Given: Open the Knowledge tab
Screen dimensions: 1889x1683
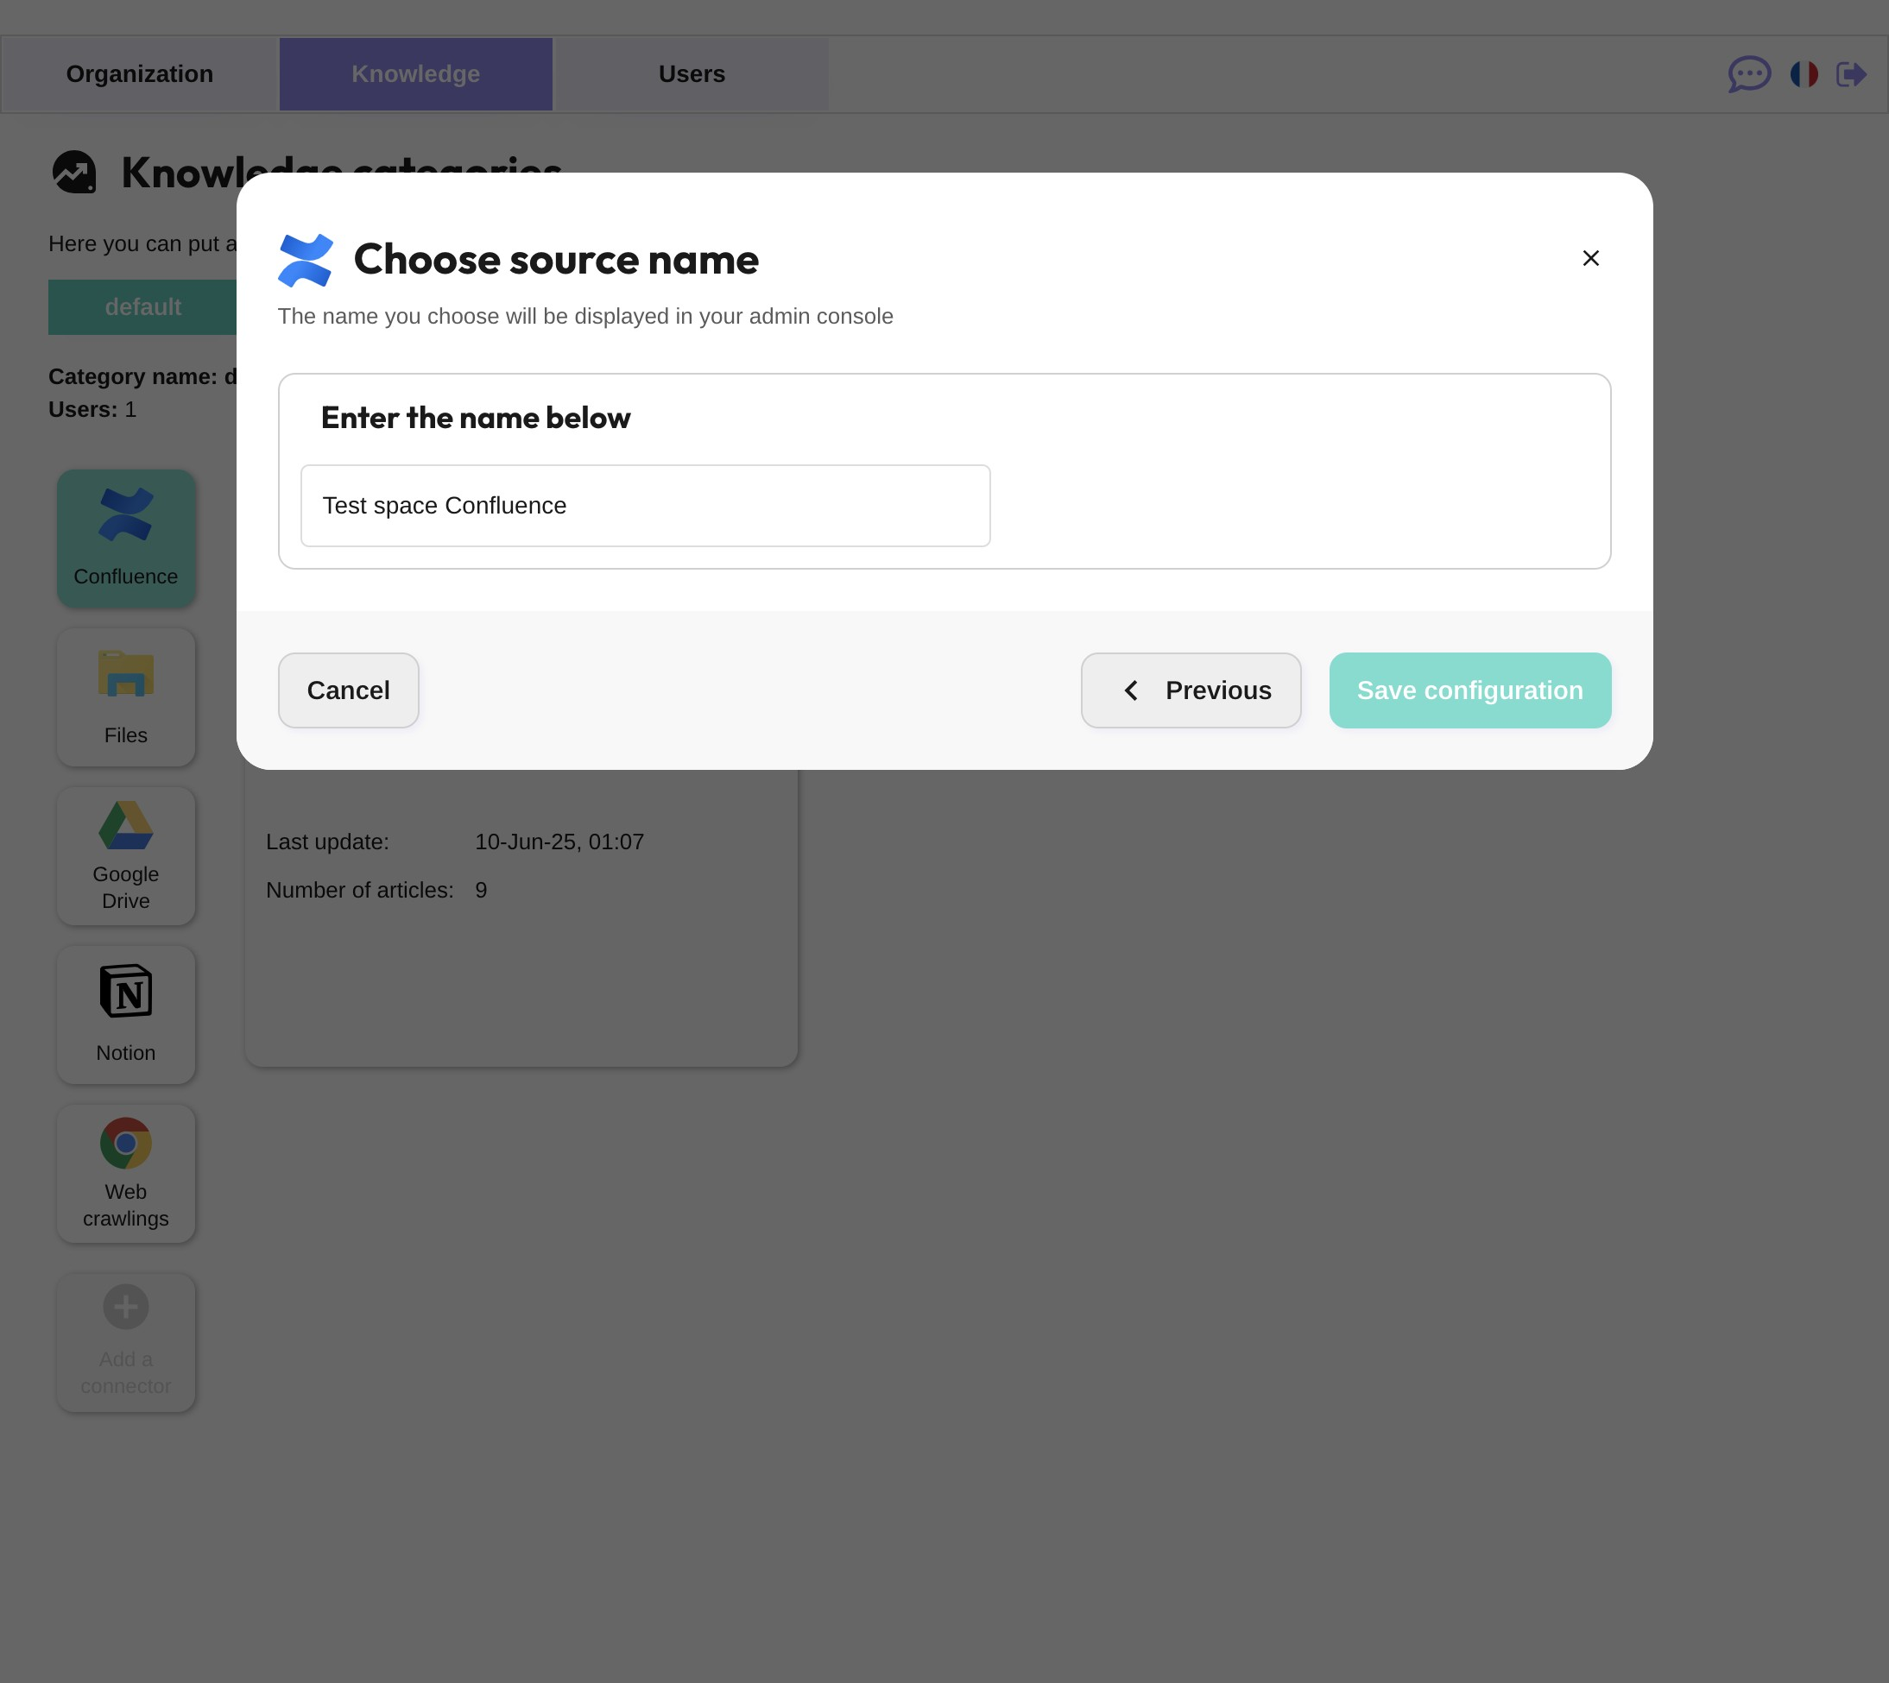Looking at the screenshot, I should pyautogui.click(x=415, y=74).
